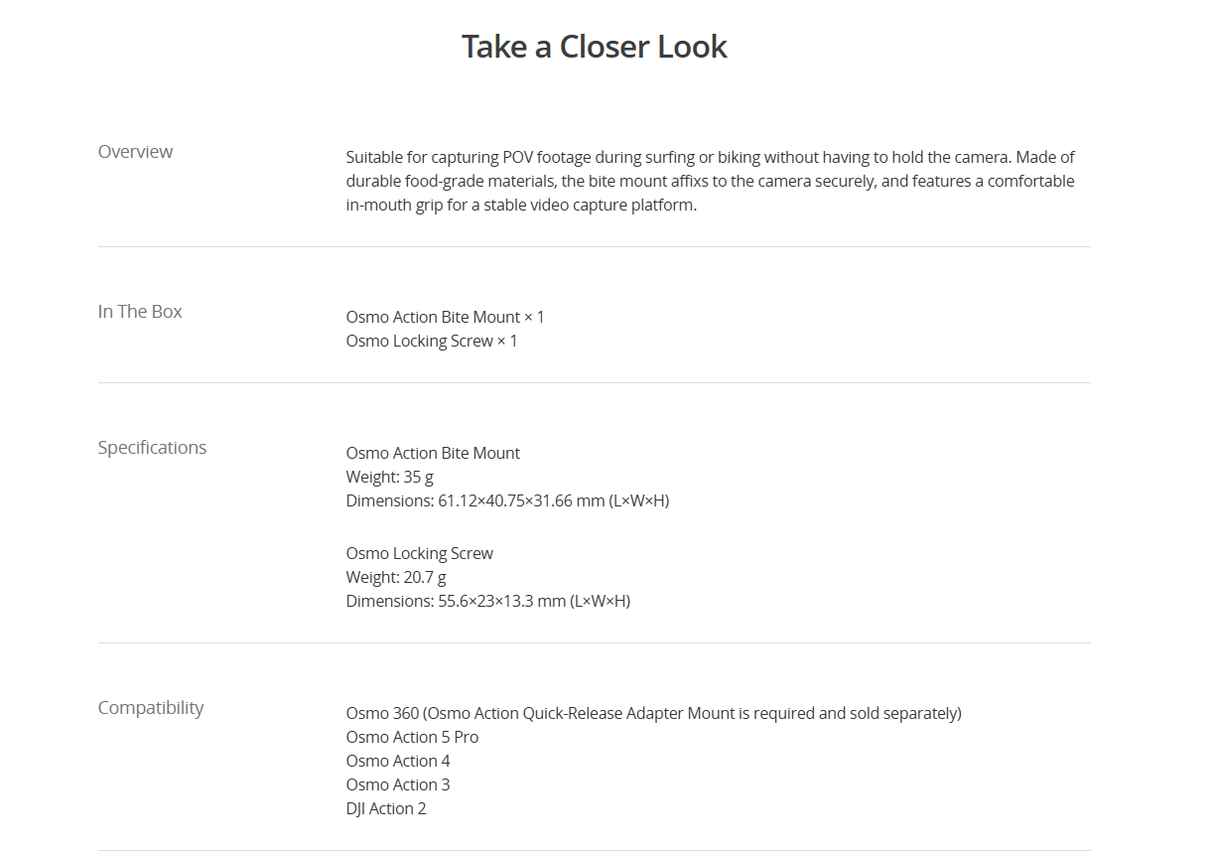1214x852 pixels.
Task: Click the In The Box label
Action: 140,311
